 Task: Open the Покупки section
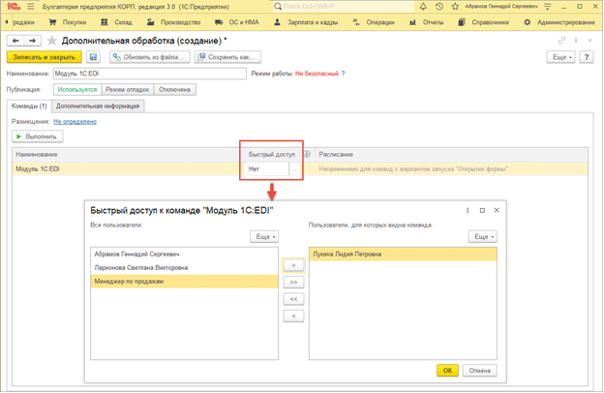pos(68,22)
